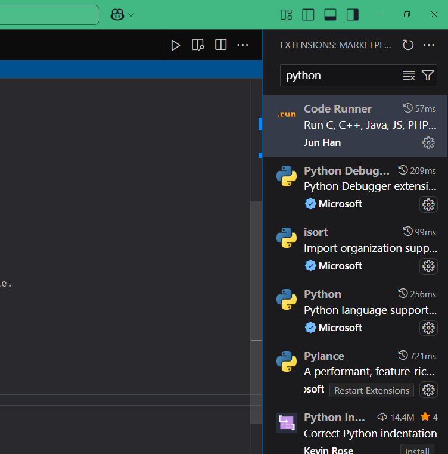448x454 pixels.
Task: Toggle the bottom panel visibility
Action: [330, 14]
